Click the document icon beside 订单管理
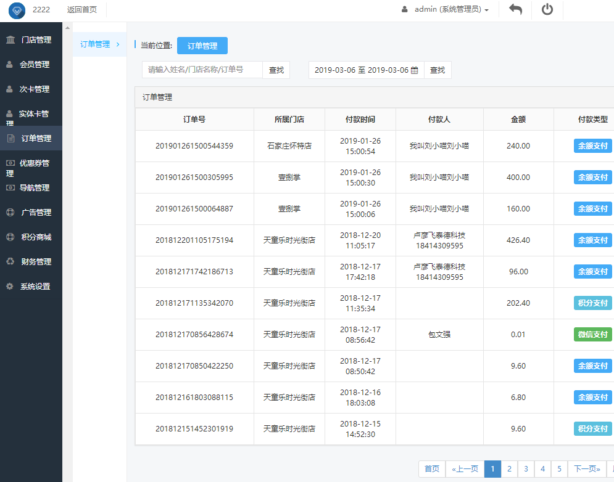 [x=11, y=139]
